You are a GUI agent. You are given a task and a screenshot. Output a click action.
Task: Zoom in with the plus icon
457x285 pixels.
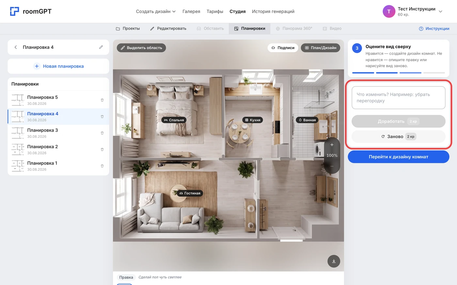click(x=332, y=145)
